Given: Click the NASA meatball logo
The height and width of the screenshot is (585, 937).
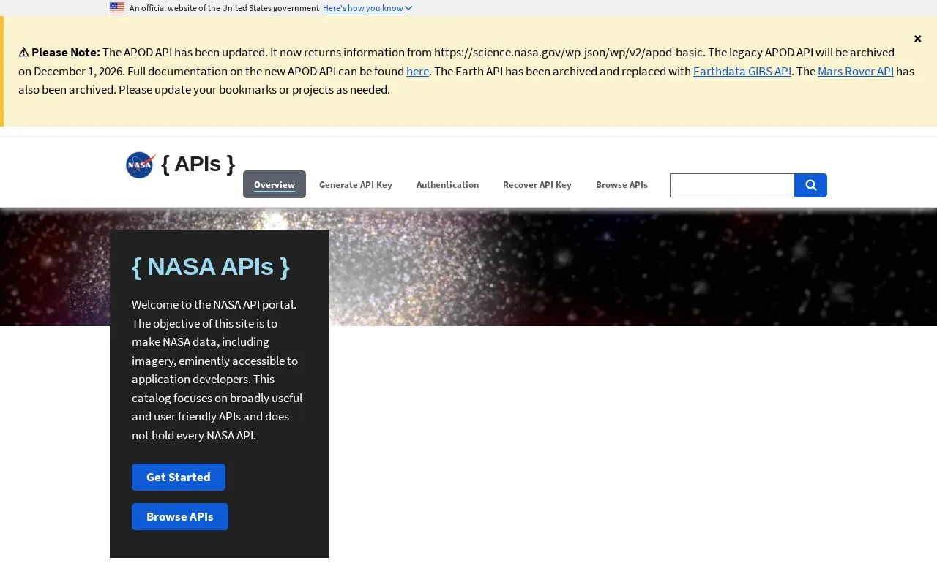Looking at the screenshot, I should pyautogui.click(x=141, y=165).
